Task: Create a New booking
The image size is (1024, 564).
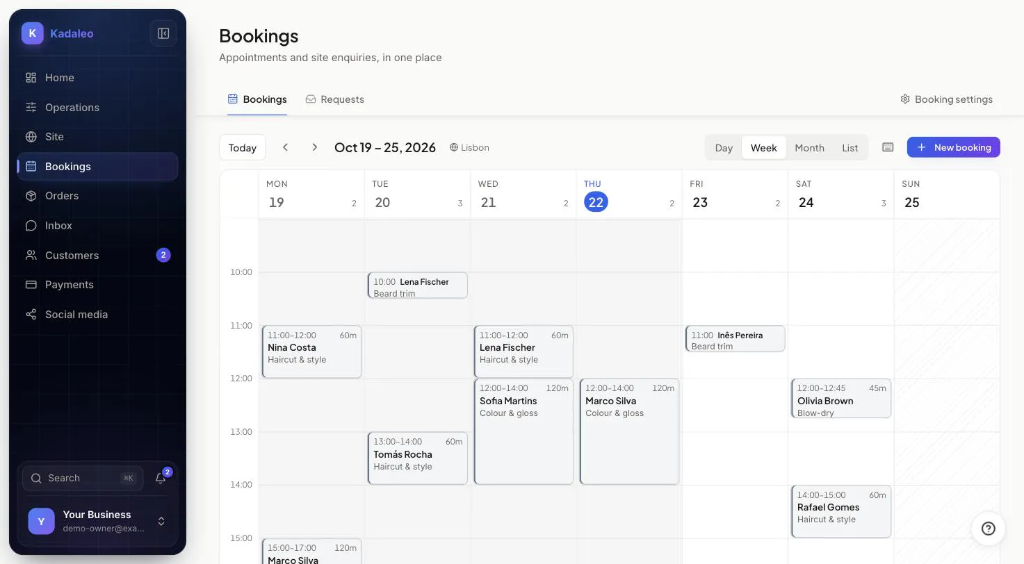Action: (953, 147)
